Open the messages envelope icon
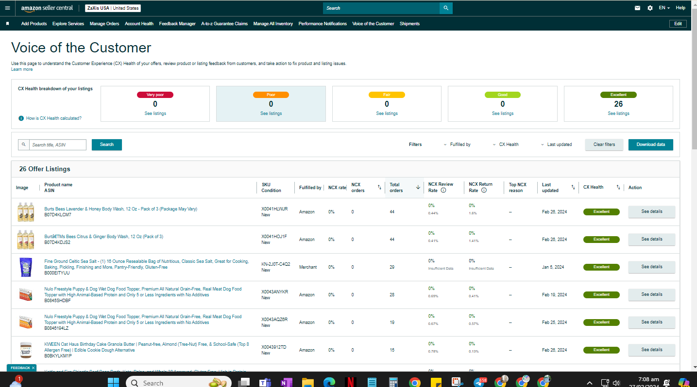 [x=637, y=8]
